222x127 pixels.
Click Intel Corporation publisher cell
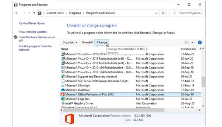[x=146, y=103]
